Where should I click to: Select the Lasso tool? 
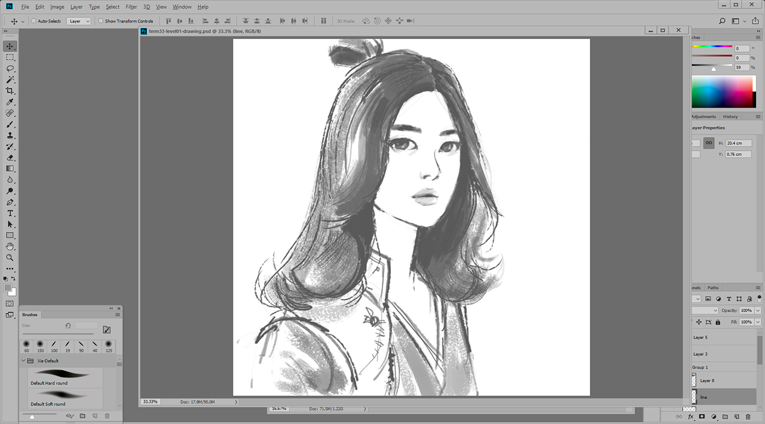(10, 68)
